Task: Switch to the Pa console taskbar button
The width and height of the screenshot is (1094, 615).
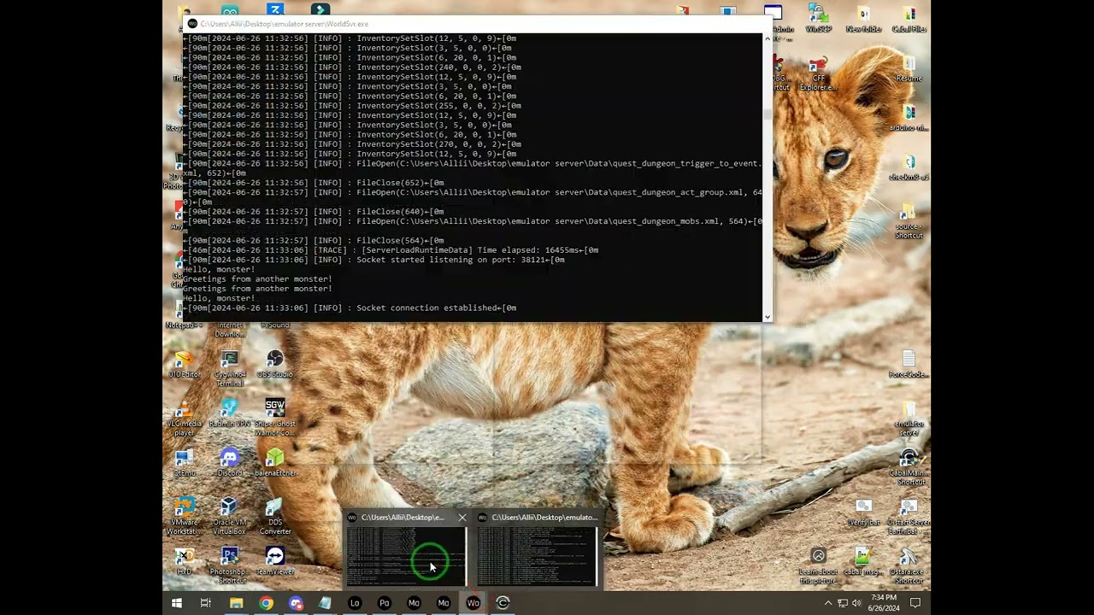Action: [x=385, y=603]
